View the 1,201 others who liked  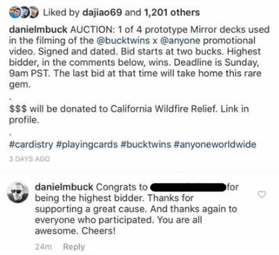[172, 13]
